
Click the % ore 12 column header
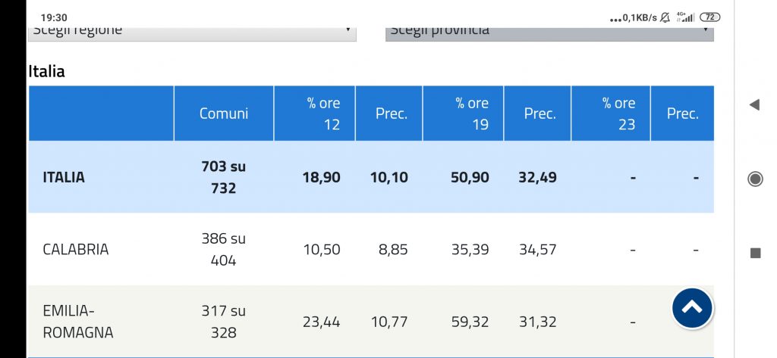pos(323,114)
